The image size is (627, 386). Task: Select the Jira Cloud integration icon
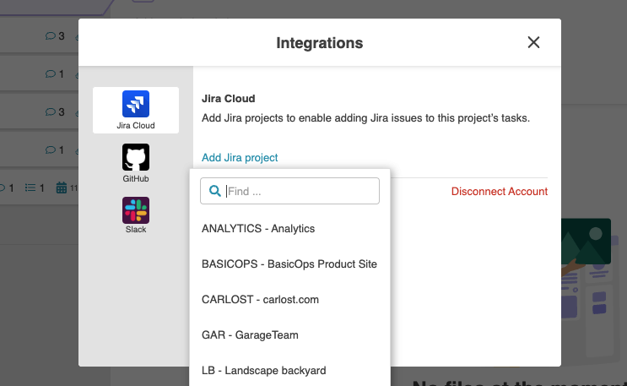(136, 104)
